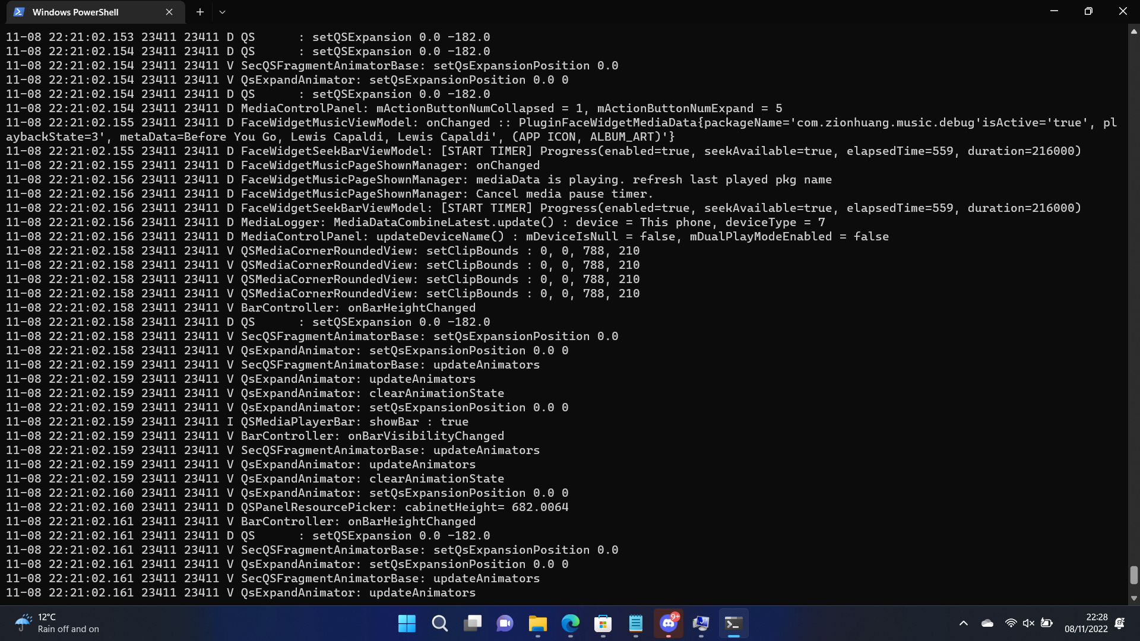Open Microsoft Store from taskbar

click(x=603, y=623)
